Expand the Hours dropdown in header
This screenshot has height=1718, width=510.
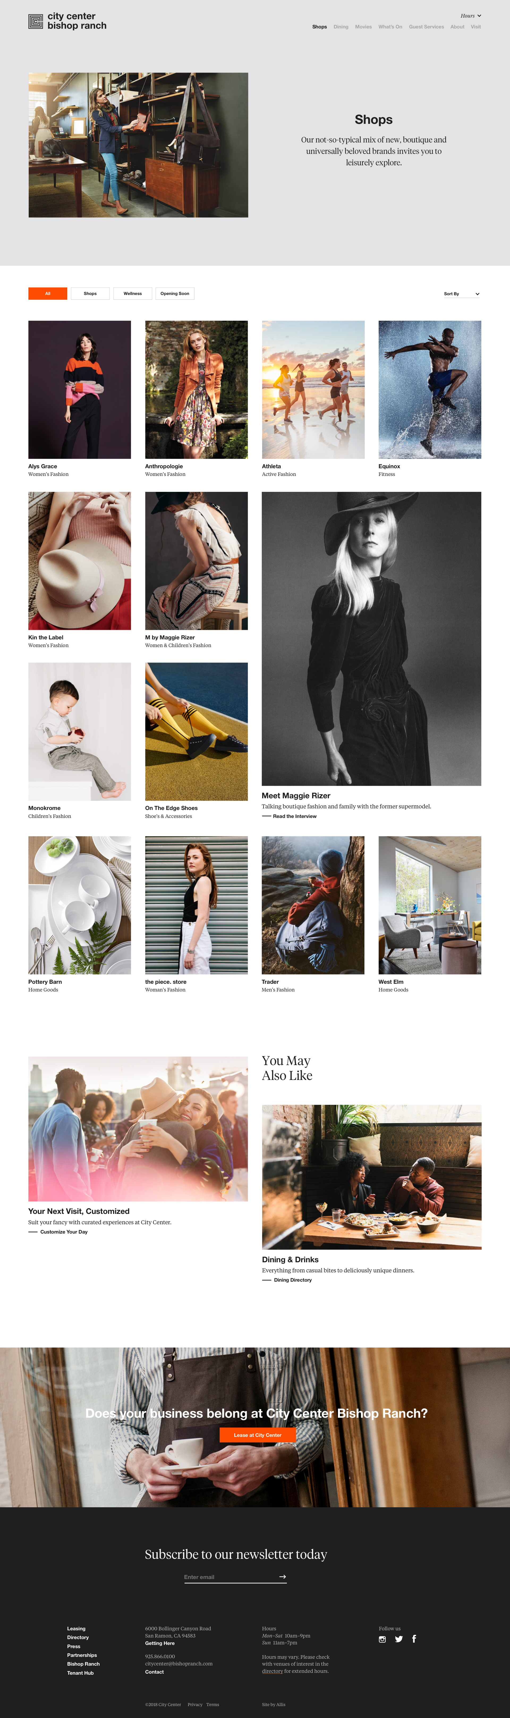[x=471, y=15]
